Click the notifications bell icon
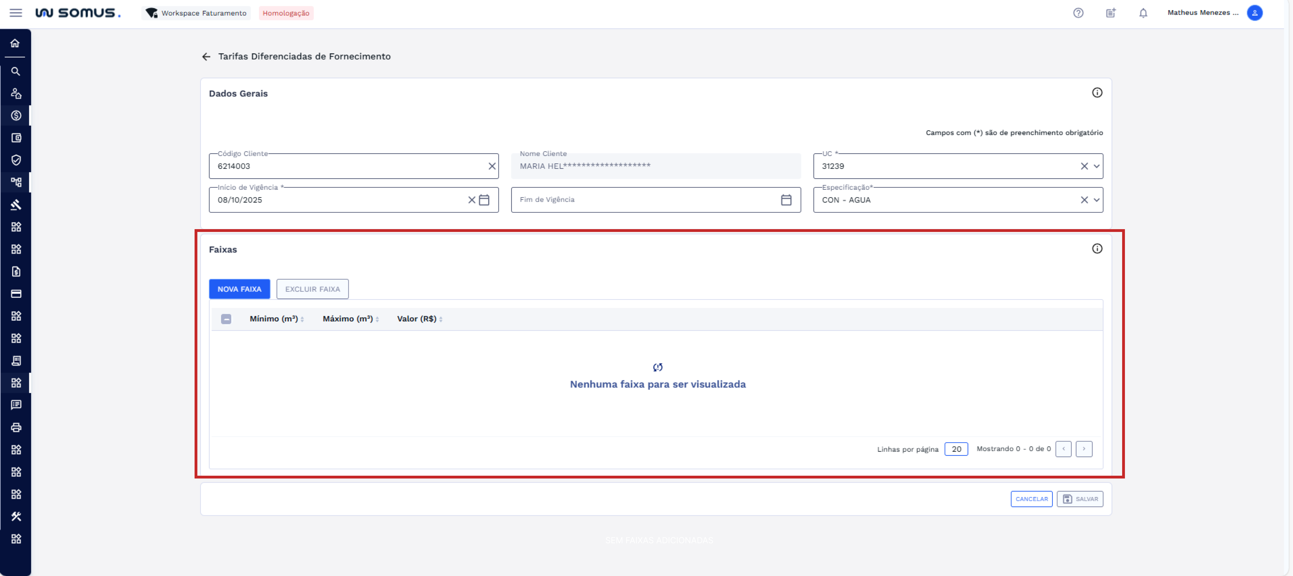The width and height of the screenshot is (1293, 576). [x=1143, y=13]
